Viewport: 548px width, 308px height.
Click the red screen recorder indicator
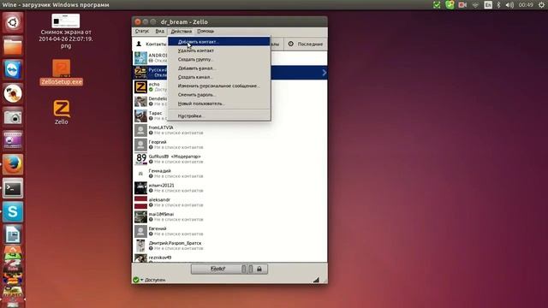[x=462, y=5]
